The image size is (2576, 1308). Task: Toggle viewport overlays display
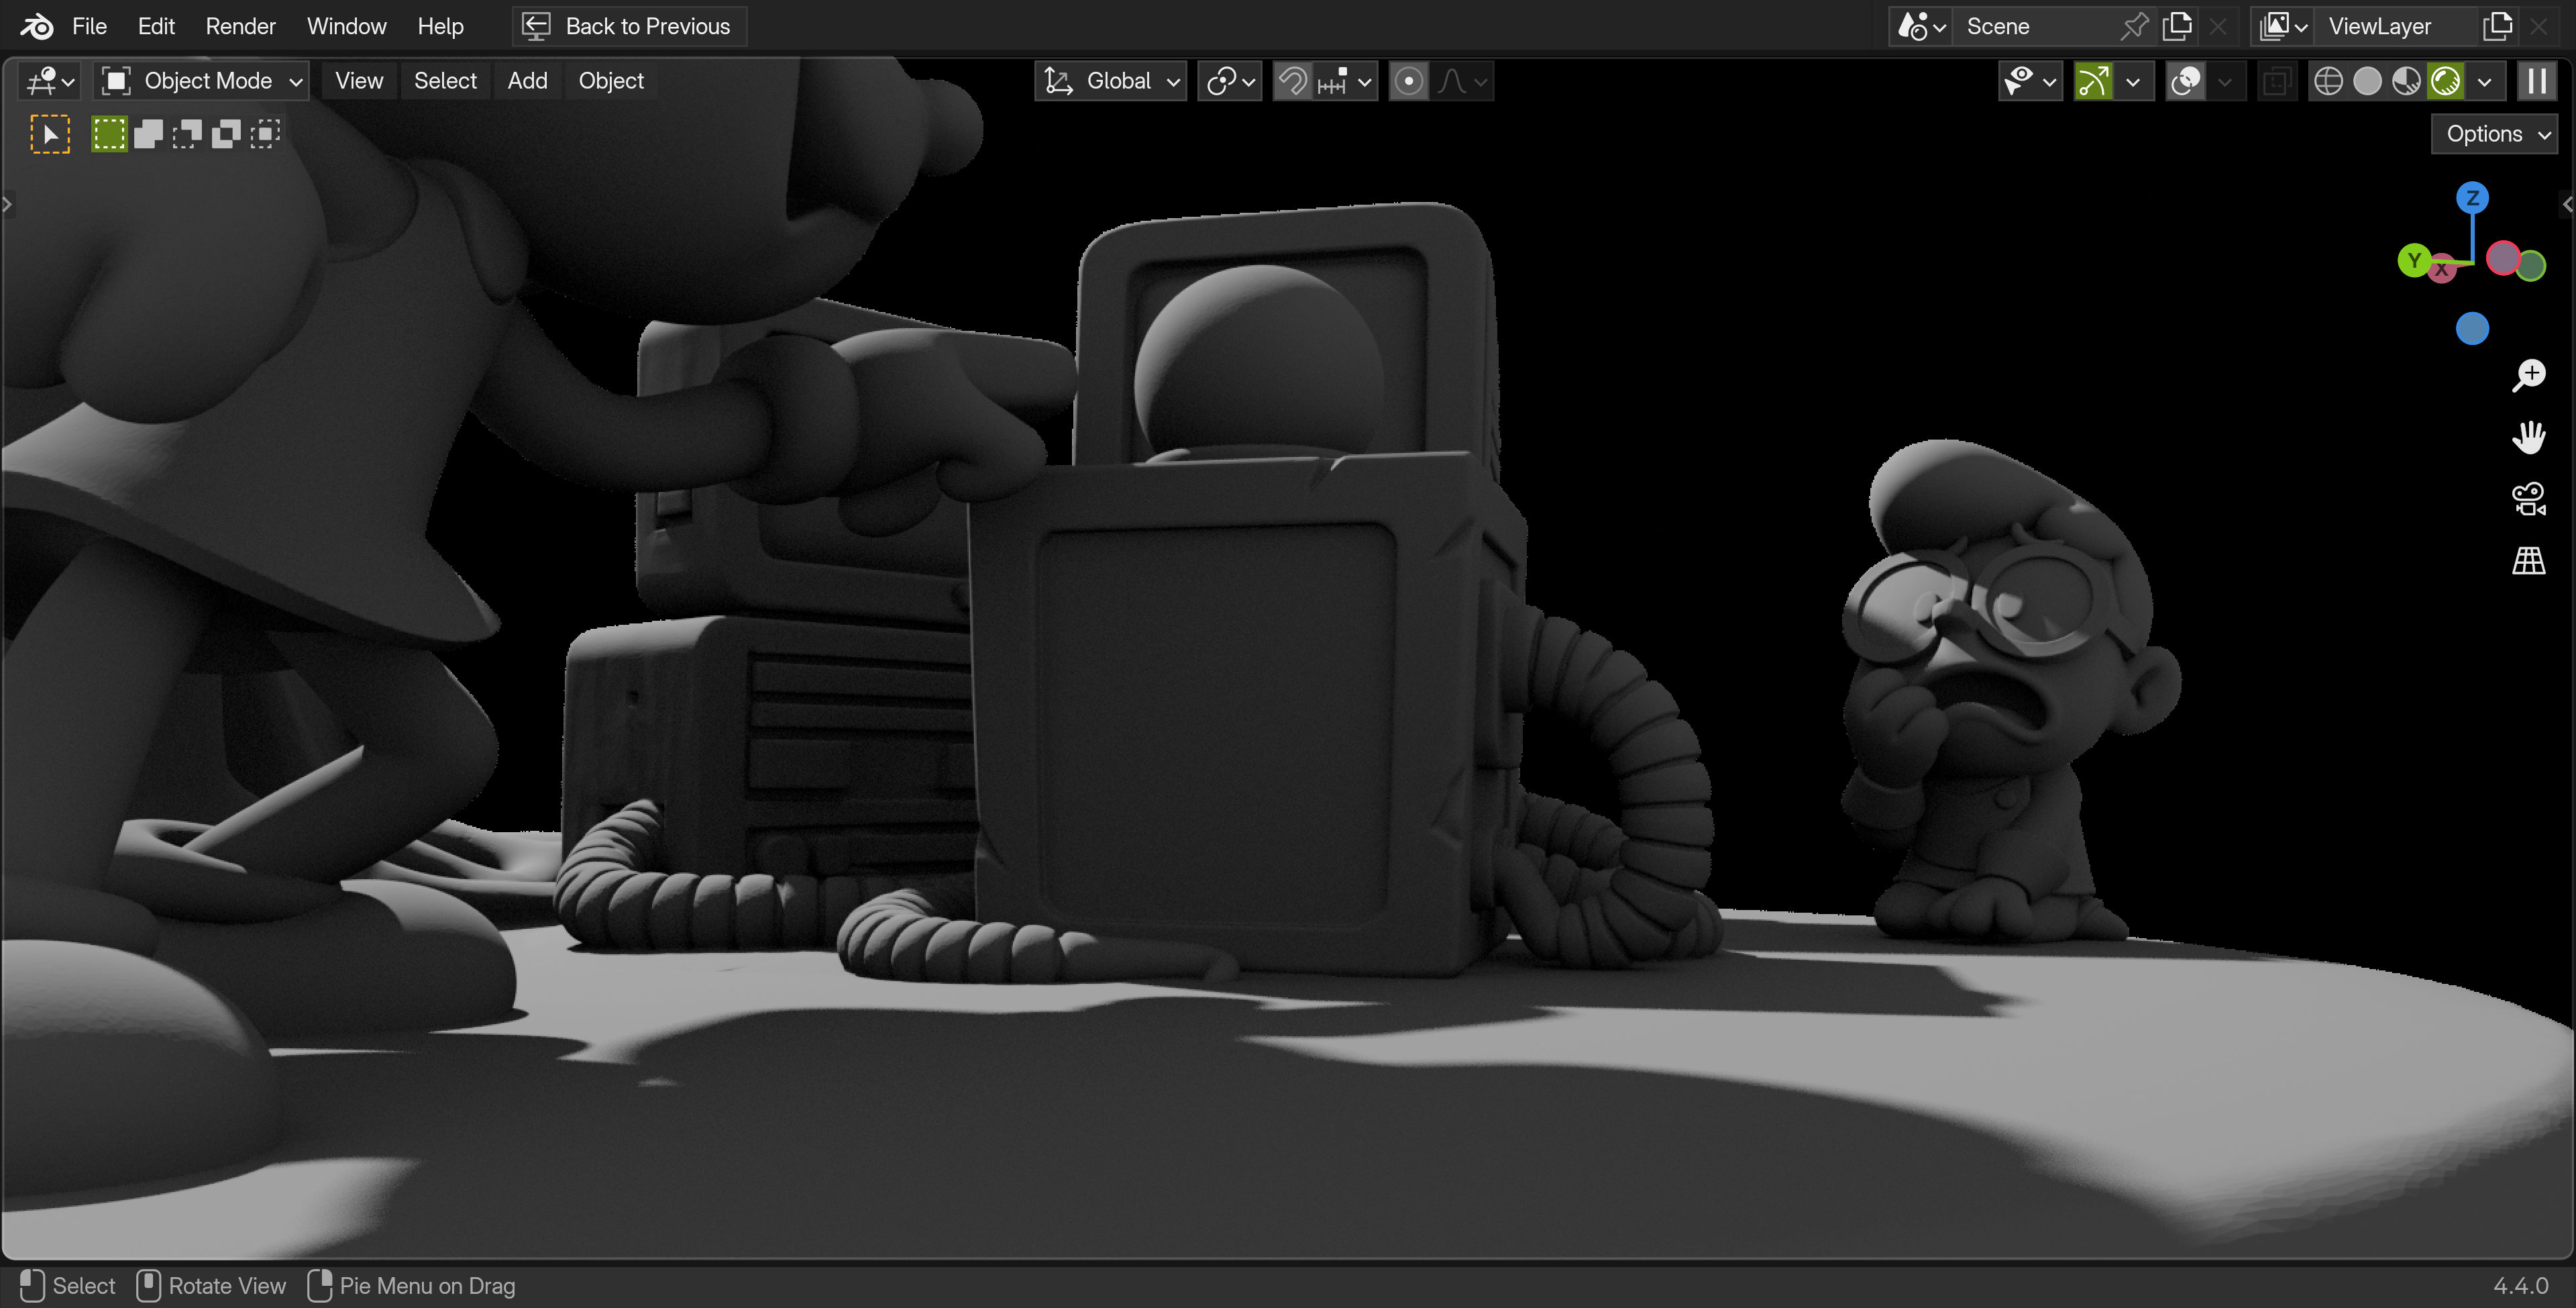pyautogui.click(x=2185, y=81)
